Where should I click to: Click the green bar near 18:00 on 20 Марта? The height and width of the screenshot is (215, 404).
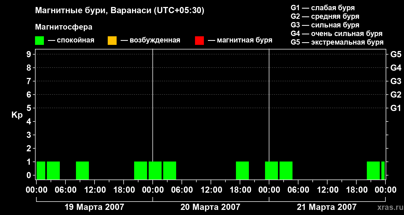coord(242,170)
